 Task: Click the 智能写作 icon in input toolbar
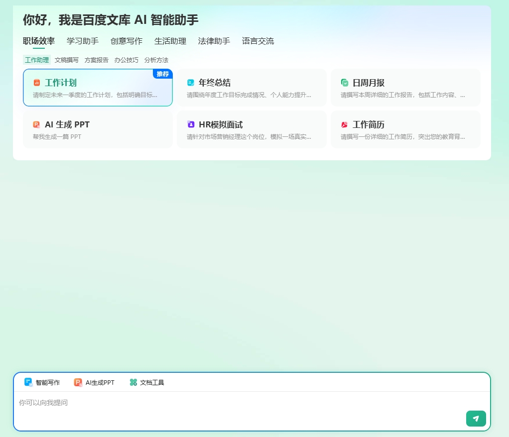28,382
